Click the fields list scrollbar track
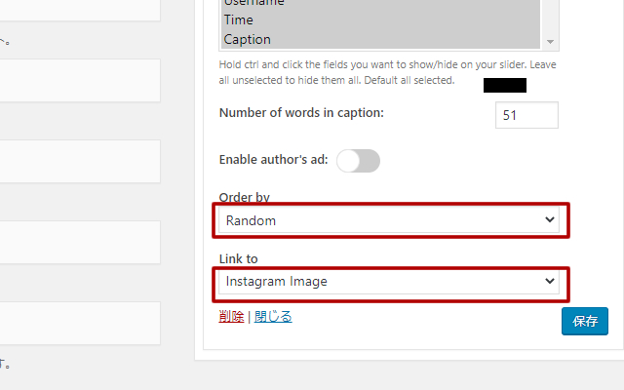624x390 pixels. click(552, 18)
